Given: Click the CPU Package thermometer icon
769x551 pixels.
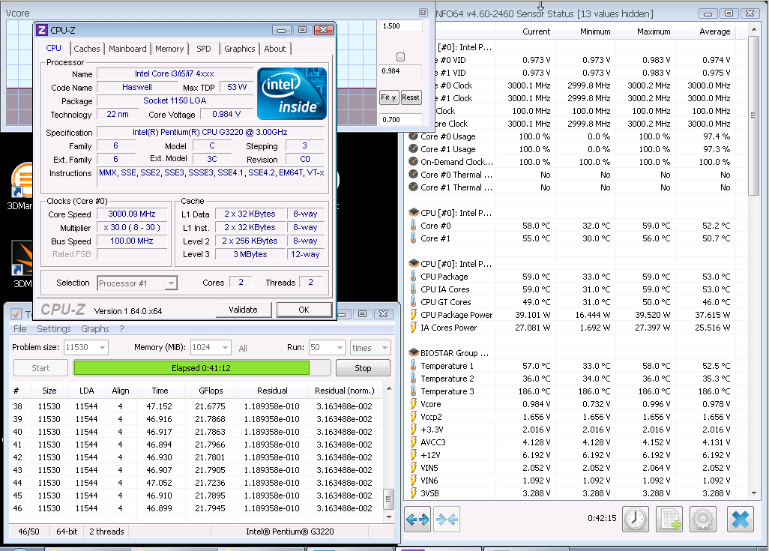Looking at the screenshot, I should [x=414, y=277].
